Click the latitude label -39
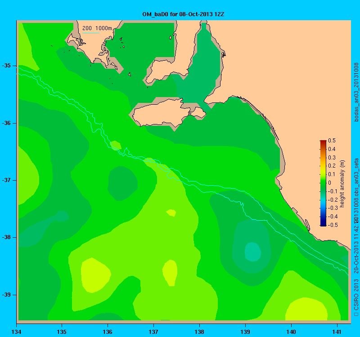Image resolution: width=360 pixels, height=337 pixels. click(x=6, y=295)
